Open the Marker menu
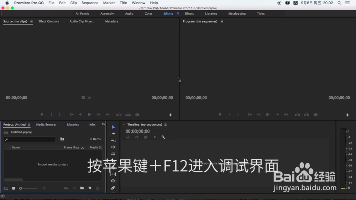The height and width of the screenshot is (200, 356). coord(109,3)
